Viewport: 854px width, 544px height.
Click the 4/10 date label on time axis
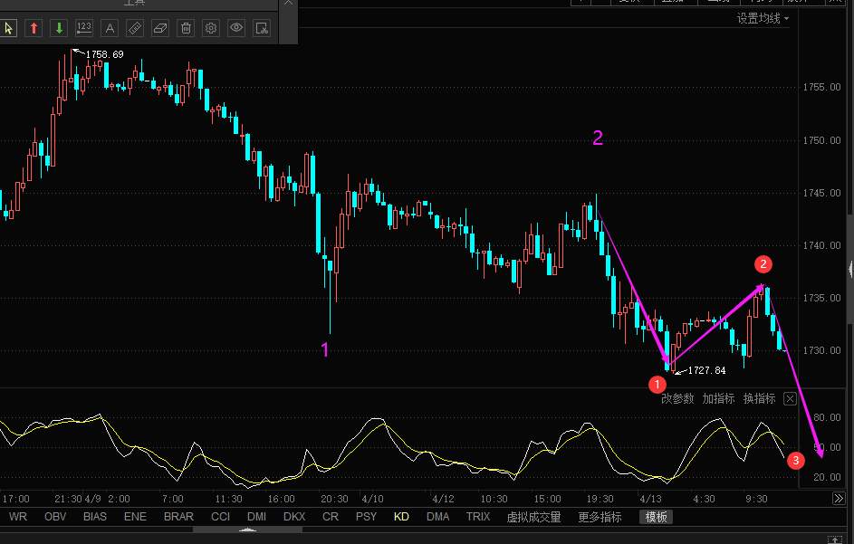[372, 499]
